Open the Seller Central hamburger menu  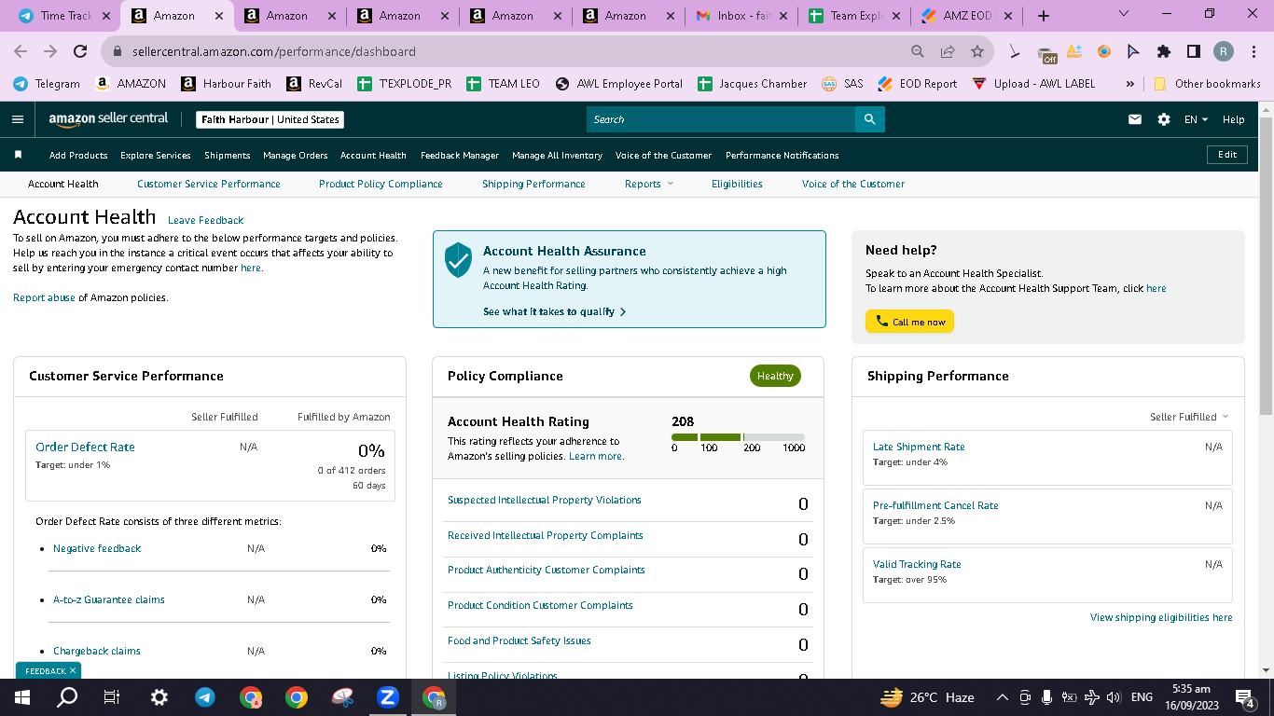18,119
